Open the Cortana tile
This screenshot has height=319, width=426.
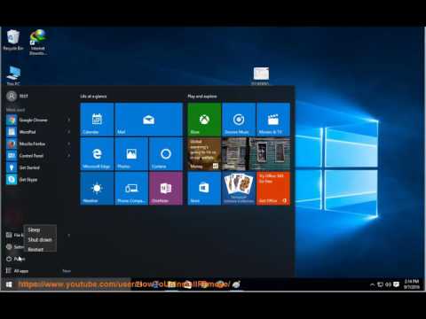166,154
